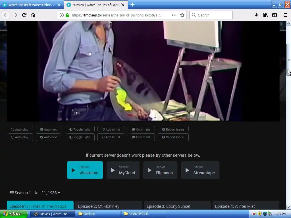
Task: Close the Watch Top IMDb Movies tab
Action: point(59,5)
